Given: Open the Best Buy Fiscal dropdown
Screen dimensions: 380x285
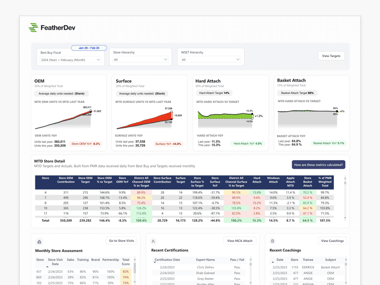Looking at the screenshot, I should tap(70, 59).
